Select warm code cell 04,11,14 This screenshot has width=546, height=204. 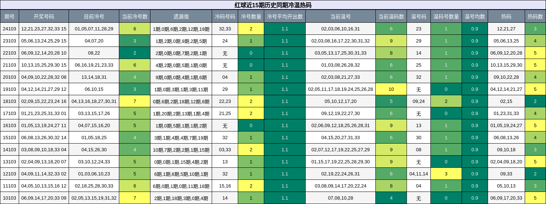click(419, 174)
